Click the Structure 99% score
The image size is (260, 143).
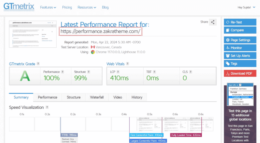[x=81, y=78]
